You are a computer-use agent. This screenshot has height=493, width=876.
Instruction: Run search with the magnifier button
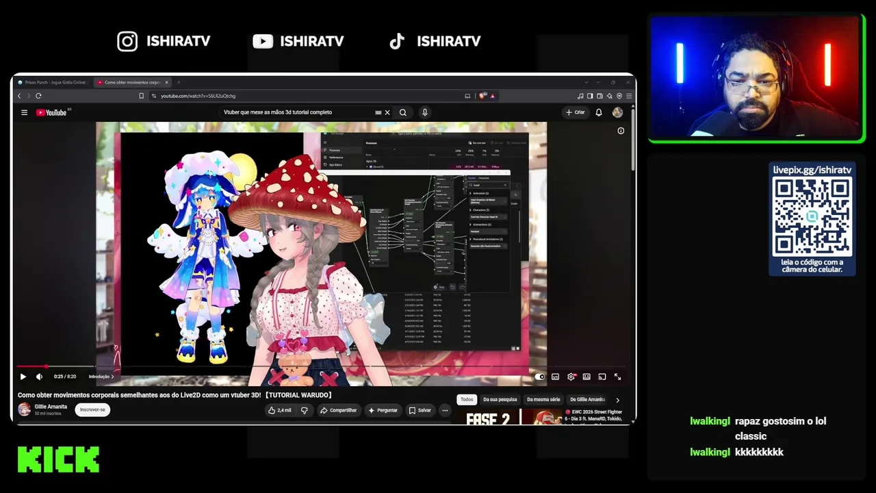coord(403,112)
